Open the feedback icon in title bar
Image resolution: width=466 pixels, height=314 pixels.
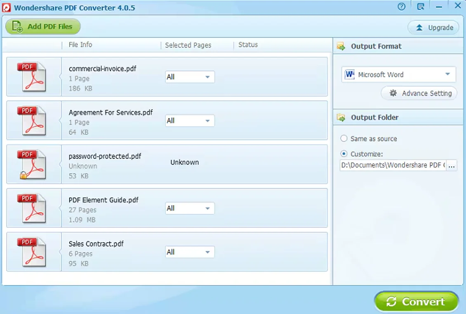(x=421, y=7)
